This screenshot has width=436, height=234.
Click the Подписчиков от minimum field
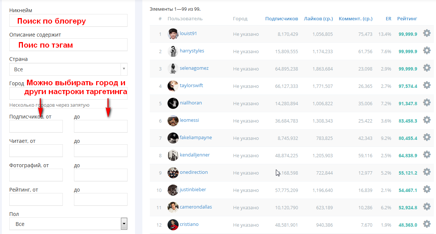[x=36, y=126]
